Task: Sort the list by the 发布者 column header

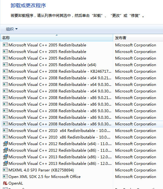Action: 138,38
